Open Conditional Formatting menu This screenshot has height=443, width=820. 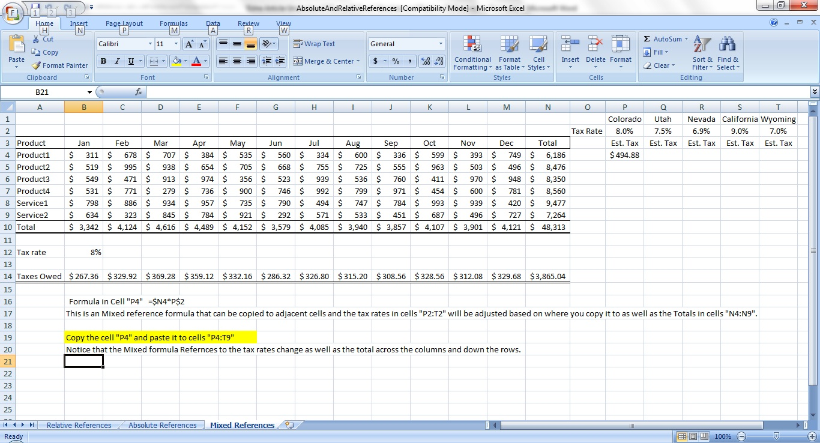[x=472, y=53]
